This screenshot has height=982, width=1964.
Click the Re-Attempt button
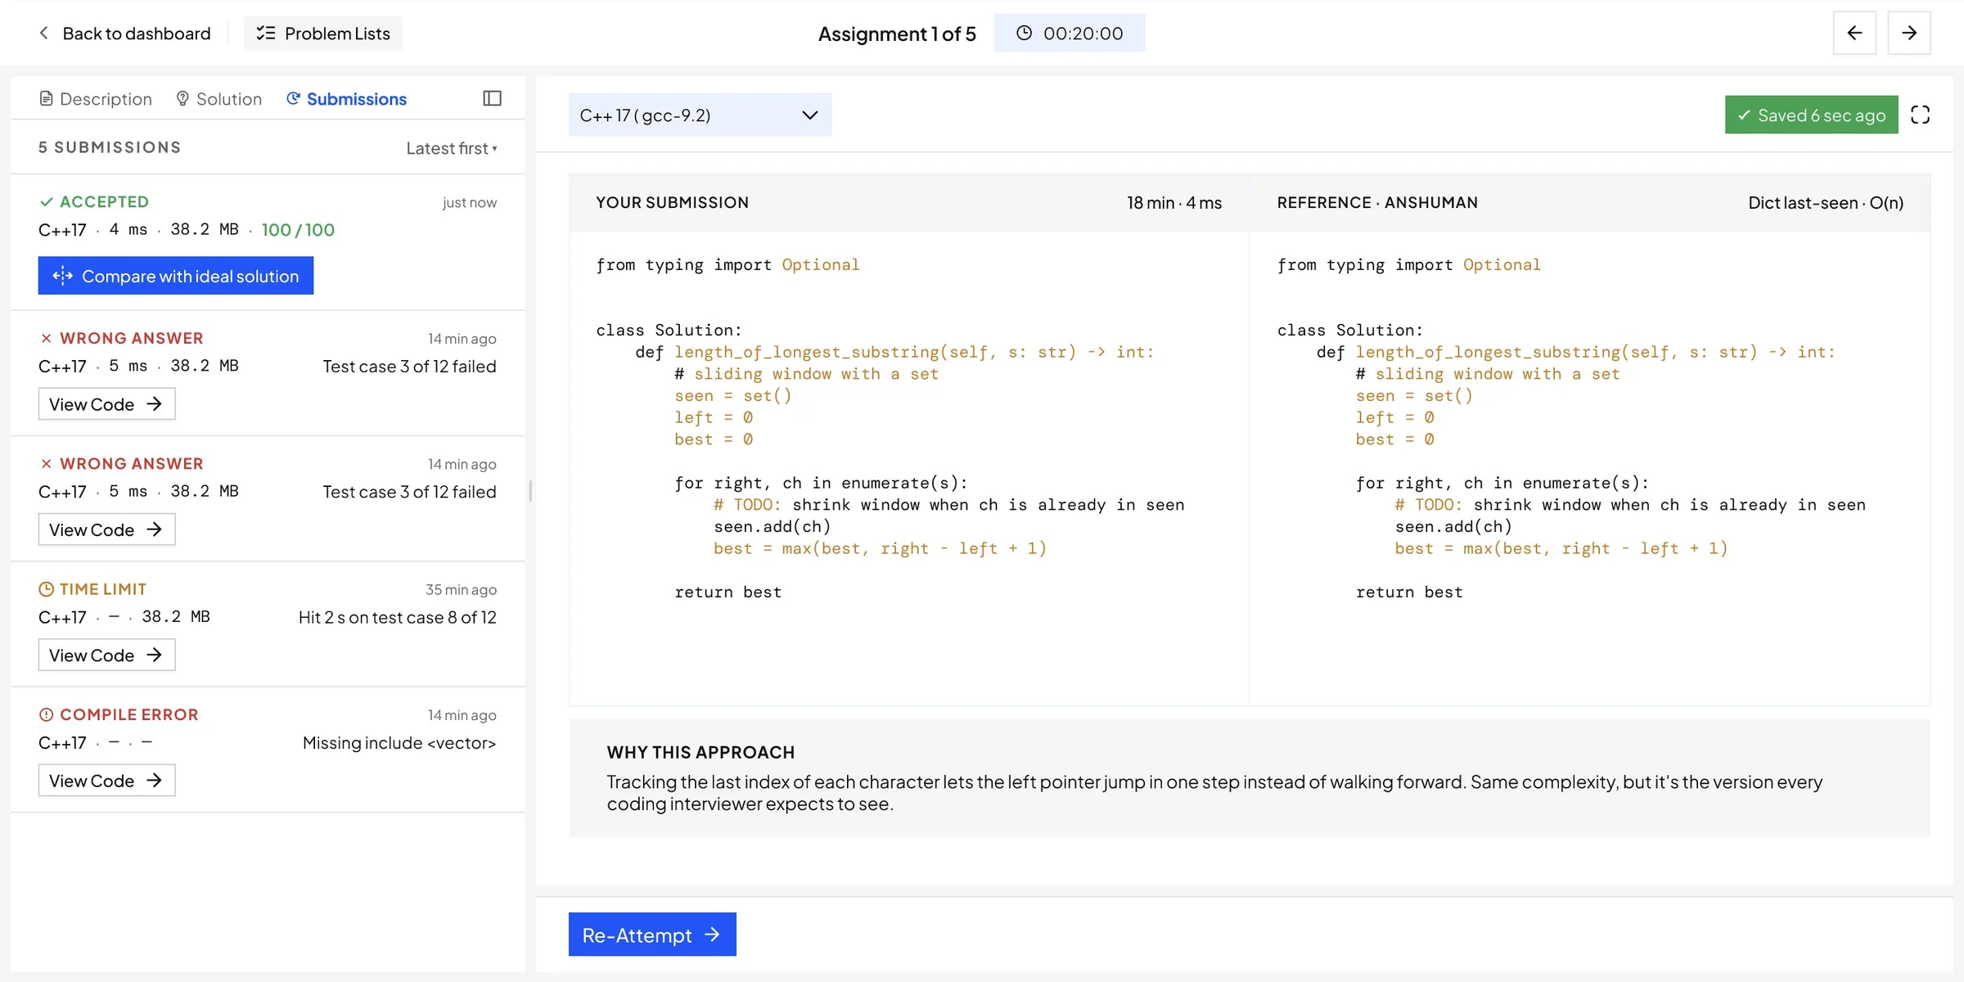[x=652, y=935]
